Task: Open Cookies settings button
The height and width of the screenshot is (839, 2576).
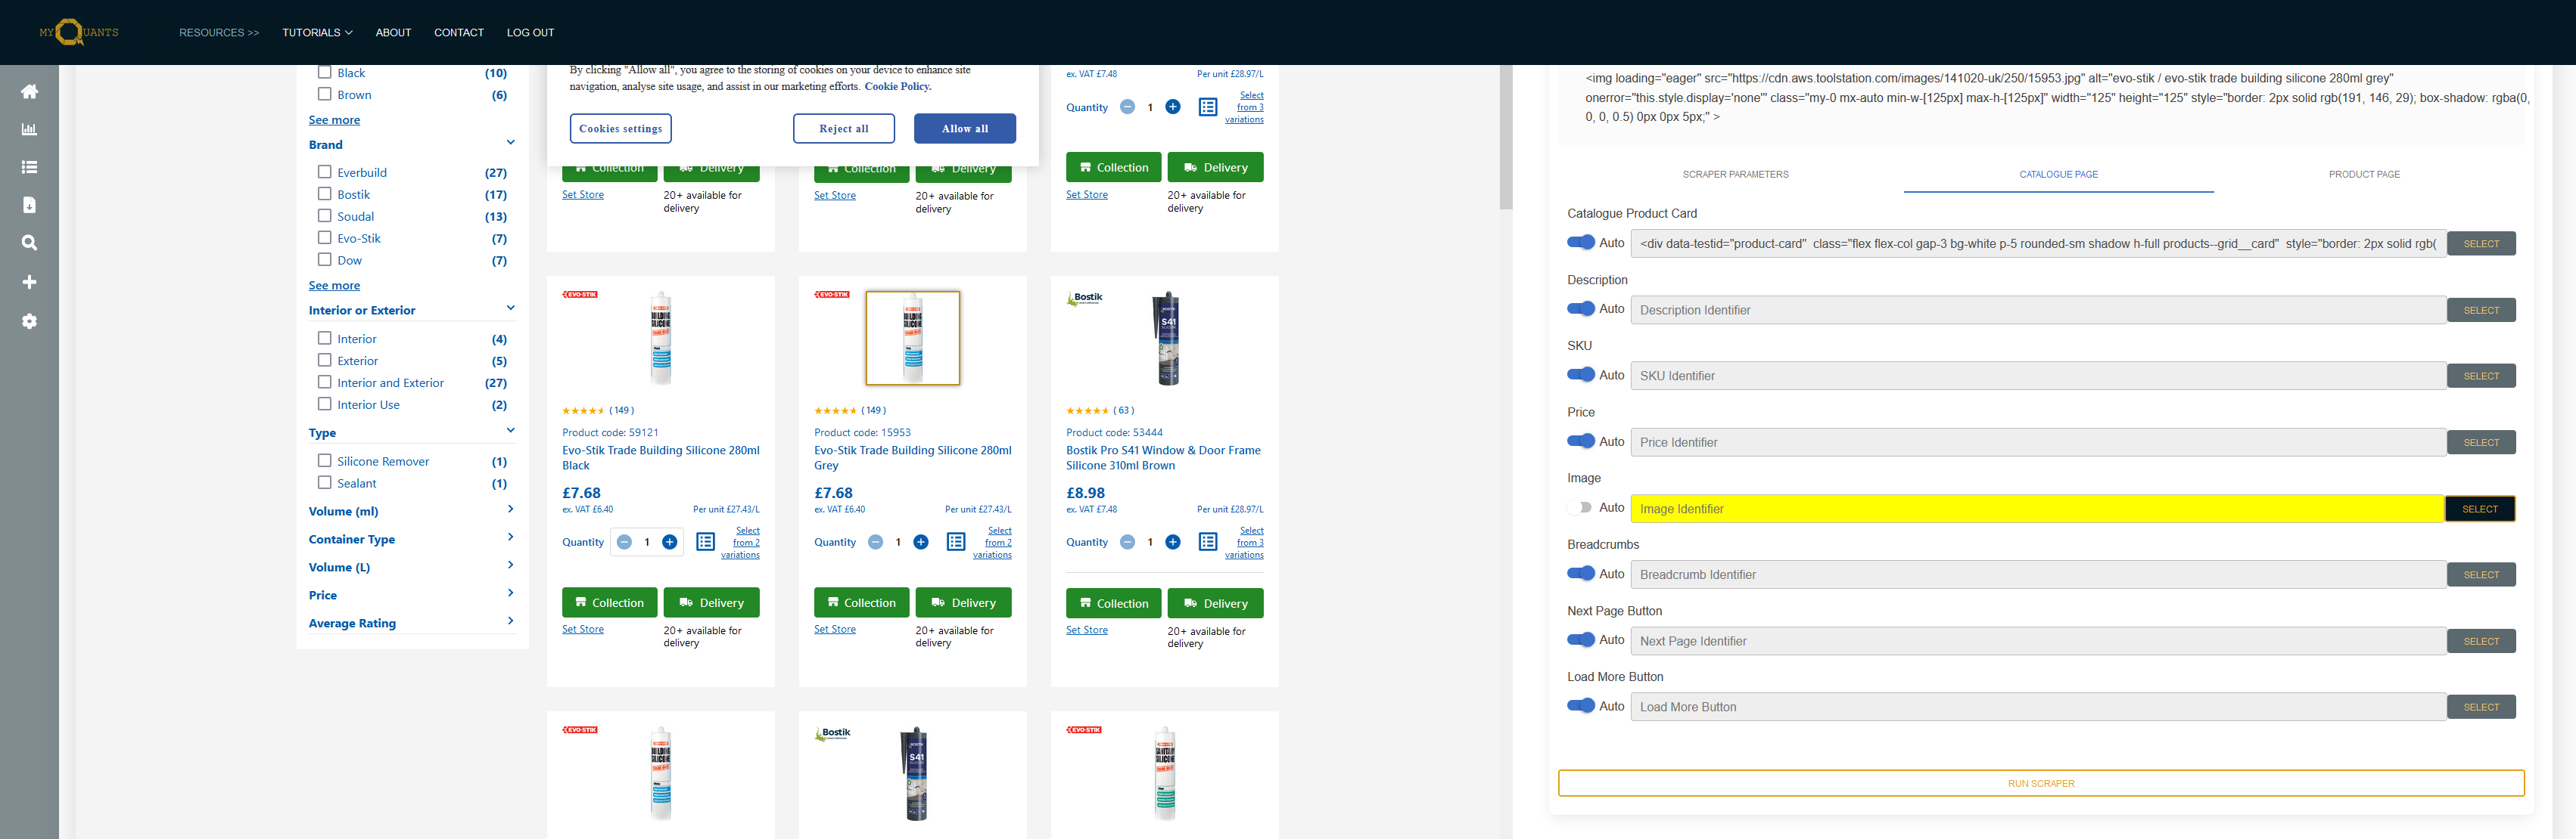Action: tap(620, 128)
